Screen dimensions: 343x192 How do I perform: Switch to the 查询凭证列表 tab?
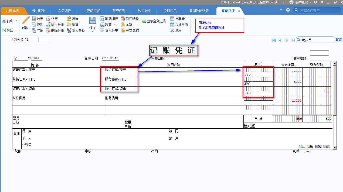[x=199, y=11]
